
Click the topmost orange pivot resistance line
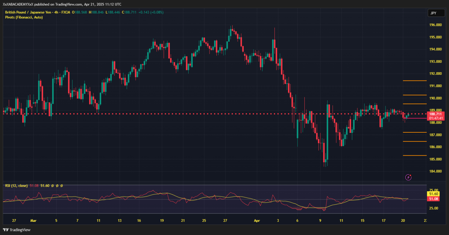coord(414,81)
